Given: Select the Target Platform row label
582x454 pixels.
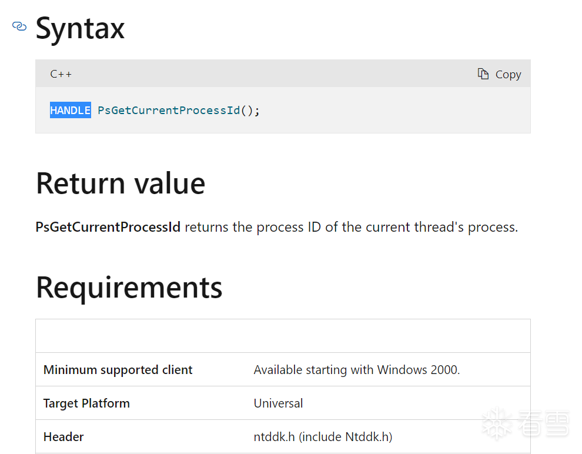Looking at the screenshot, I should click(x=86, y=403).
